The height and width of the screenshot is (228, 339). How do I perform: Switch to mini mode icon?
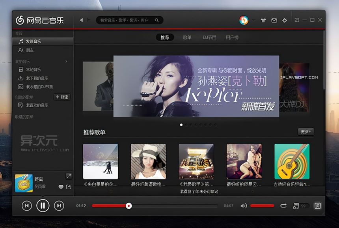point(297,20)
